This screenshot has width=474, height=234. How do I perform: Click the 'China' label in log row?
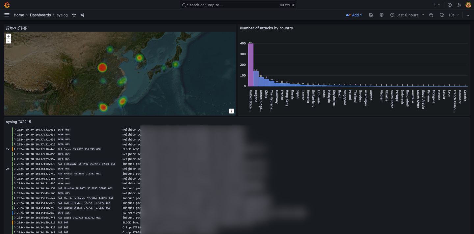[x=67, y=218]
